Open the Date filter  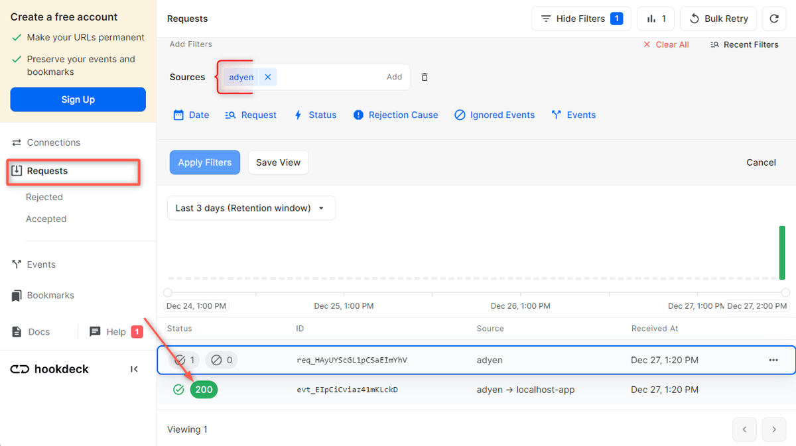point(191,115)
